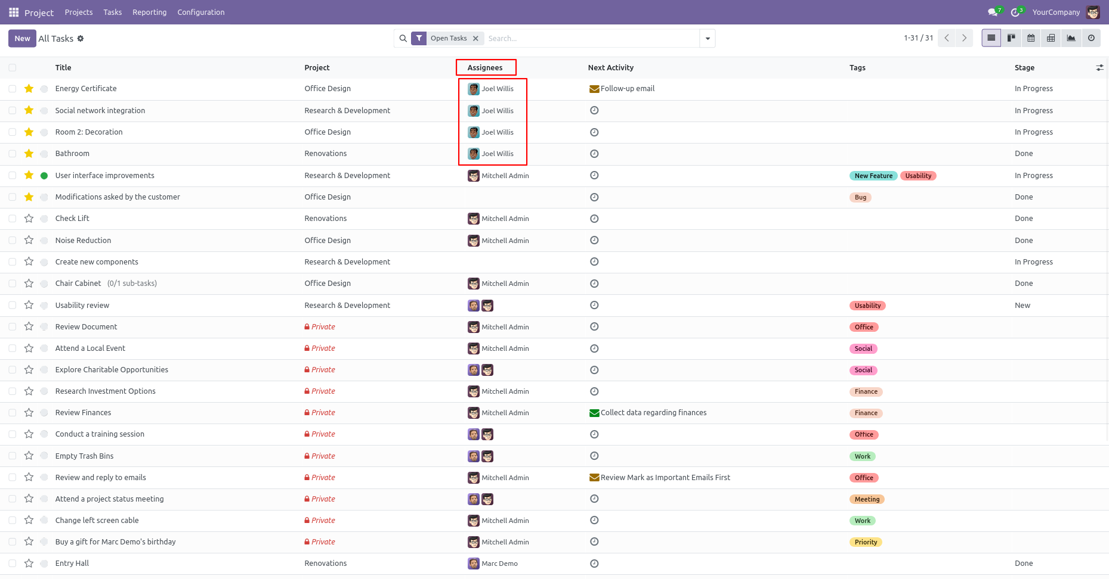Click the Priority tag
1109x579 pixels.
tap(866, 542)
